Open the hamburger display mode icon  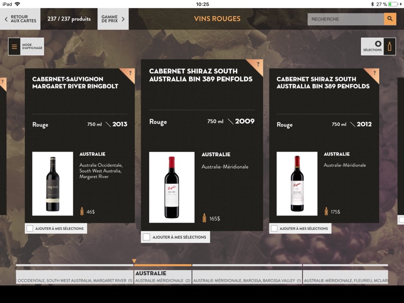click(14, 47)
